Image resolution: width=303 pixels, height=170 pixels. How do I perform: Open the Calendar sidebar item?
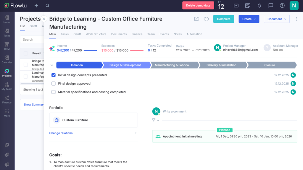pyautogui.click(x=7, y=60)
